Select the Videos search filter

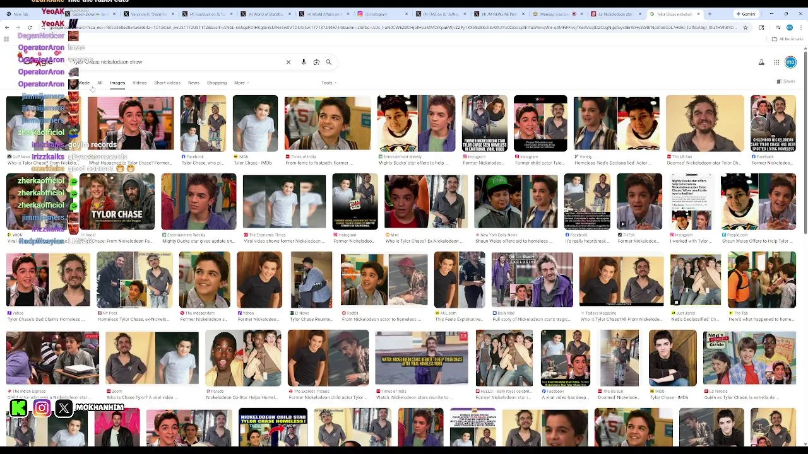140,83
